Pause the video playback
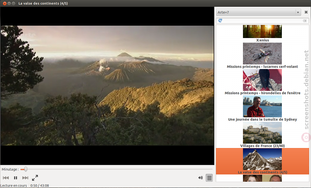The height and width of the screenshot is (188, 311). coord(16,178)
